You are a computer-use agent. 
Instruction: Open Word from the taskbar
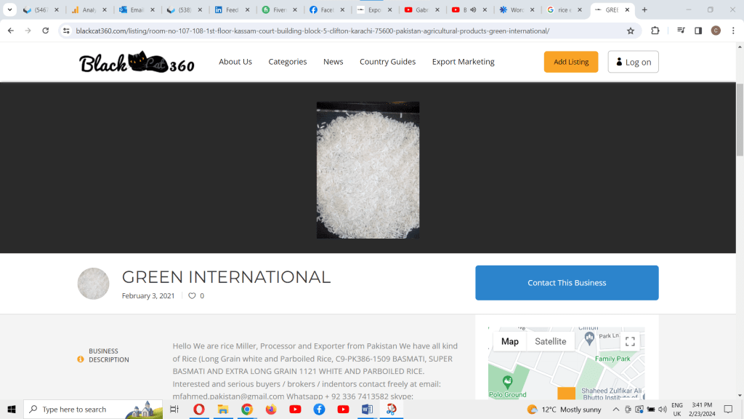tap(367, 409)
